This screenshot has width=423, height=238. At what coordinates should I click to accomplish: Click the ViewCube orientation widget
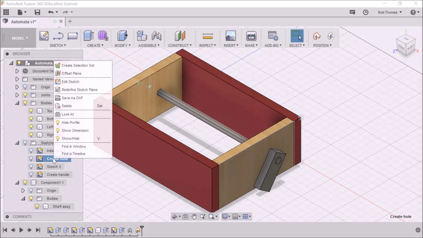coord(406,45)
